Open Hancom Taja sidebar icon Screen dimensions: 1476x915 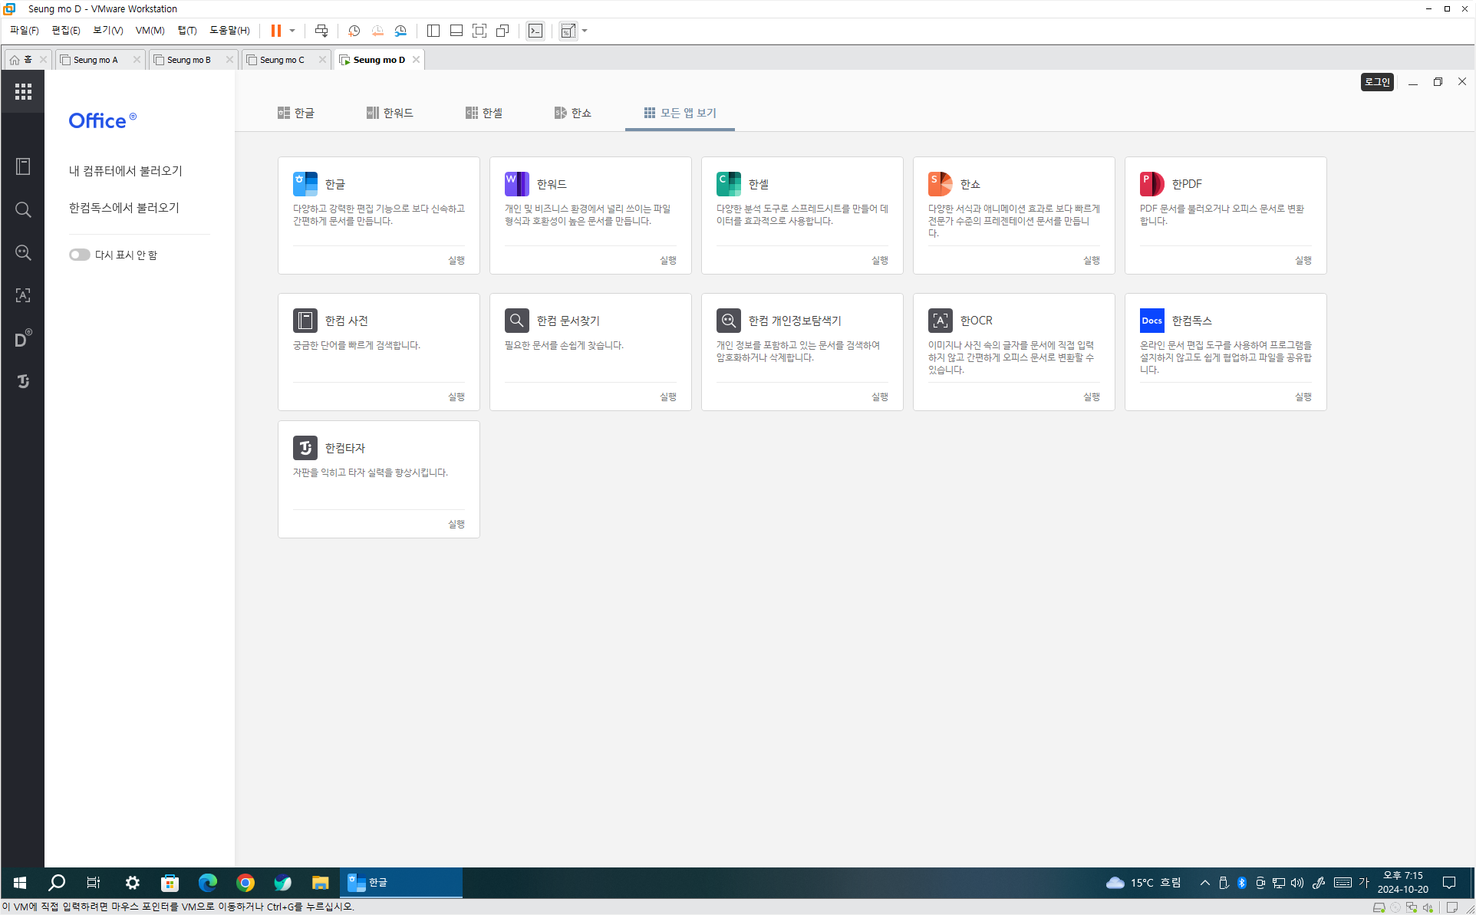tap(23, 381)
